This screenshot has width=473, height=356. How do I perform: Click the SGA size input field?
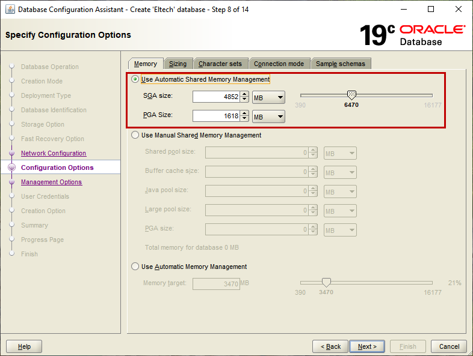click(x=216, y=97)
